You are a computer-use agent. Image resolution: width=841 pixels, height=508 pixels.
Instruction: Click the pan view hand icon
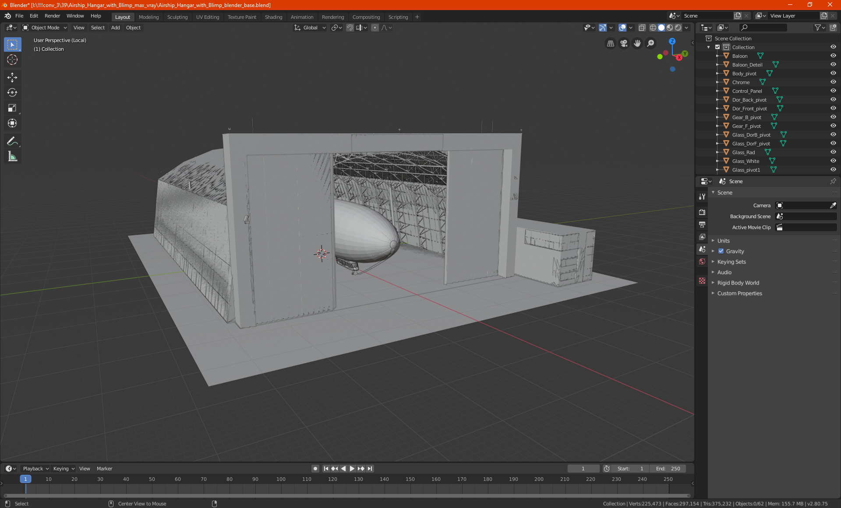click(637, 43)
